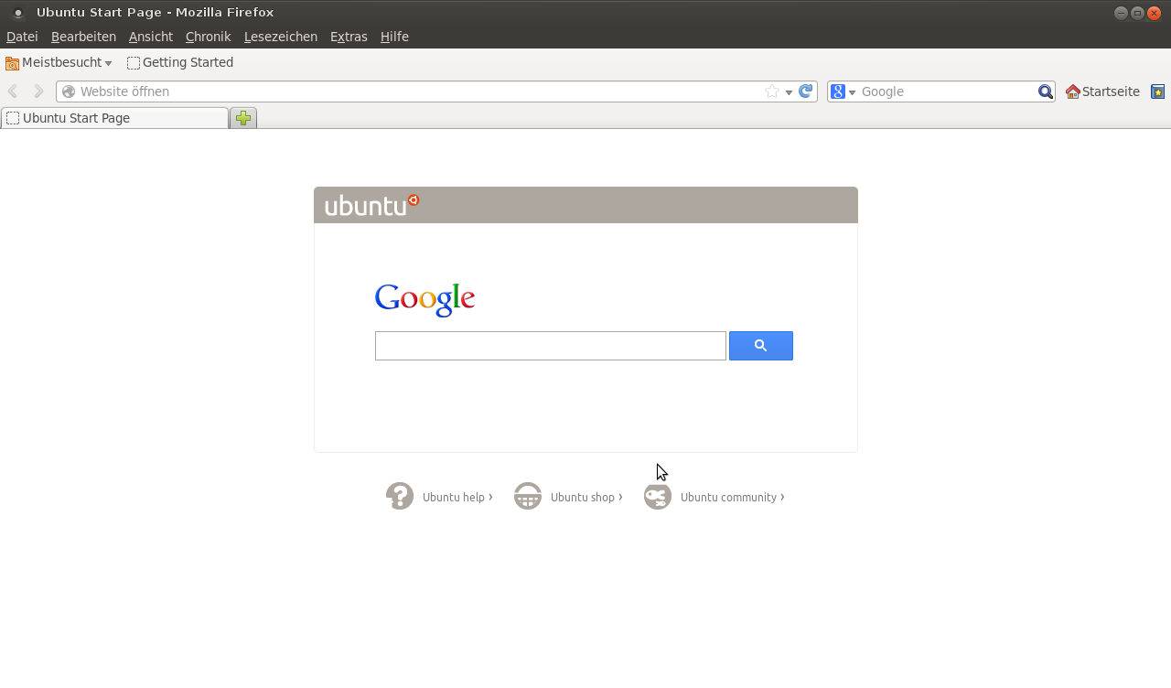The image size is (1171, 688).
Task: Open the Getting Started bookmark
Action: pos(180,63)
